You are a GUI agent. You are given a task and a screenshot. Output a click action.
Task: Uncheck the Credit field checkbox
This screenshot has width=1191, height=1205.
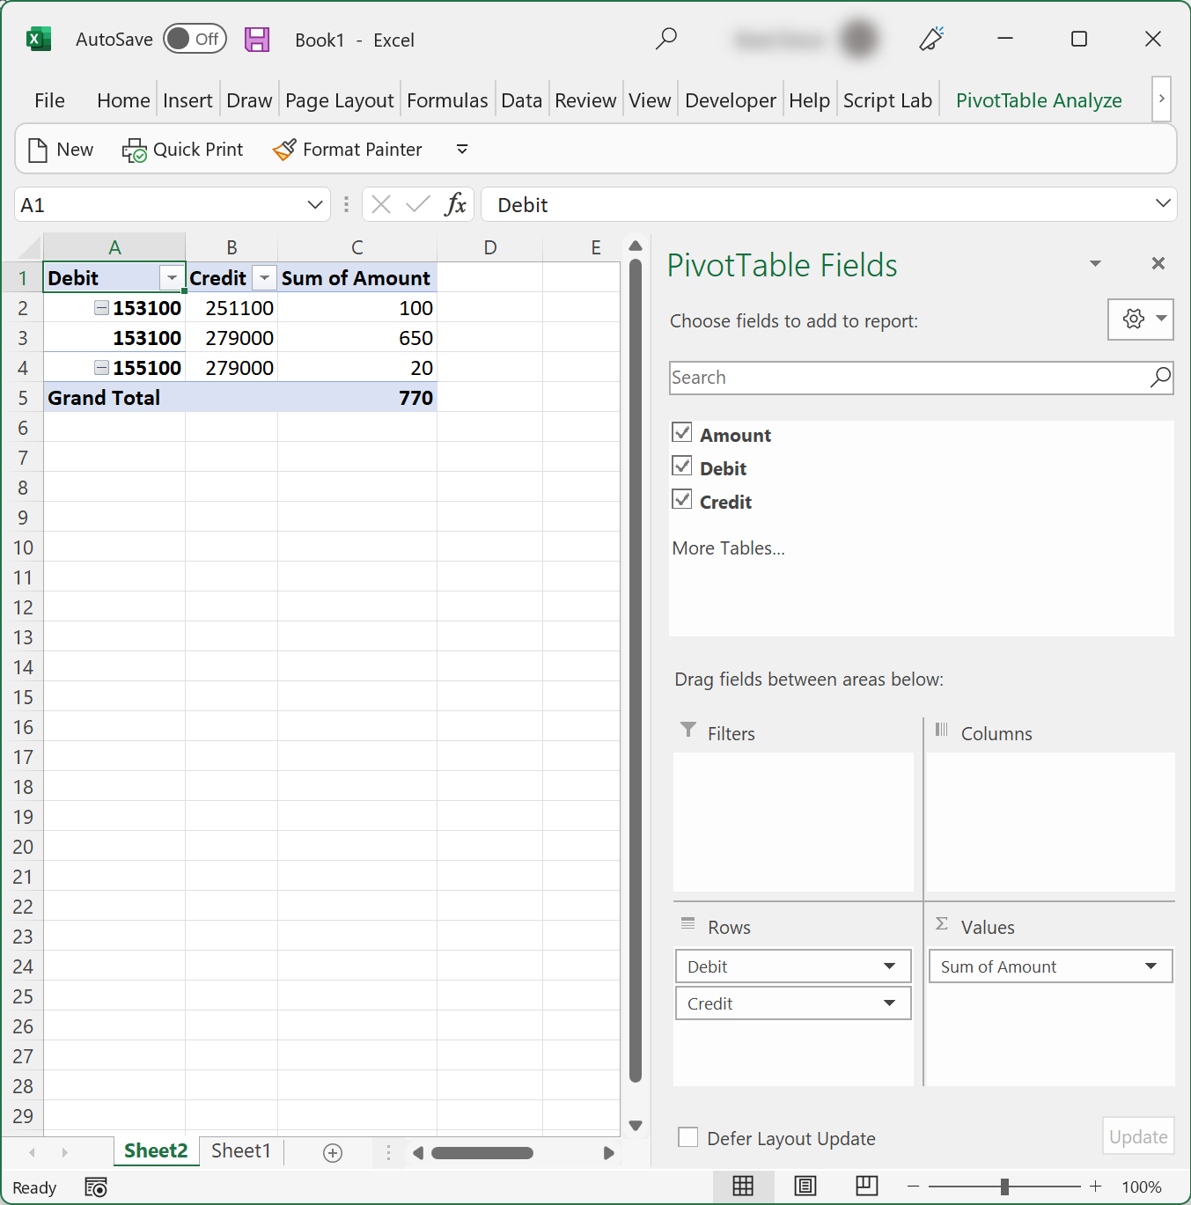pos(682,499)
